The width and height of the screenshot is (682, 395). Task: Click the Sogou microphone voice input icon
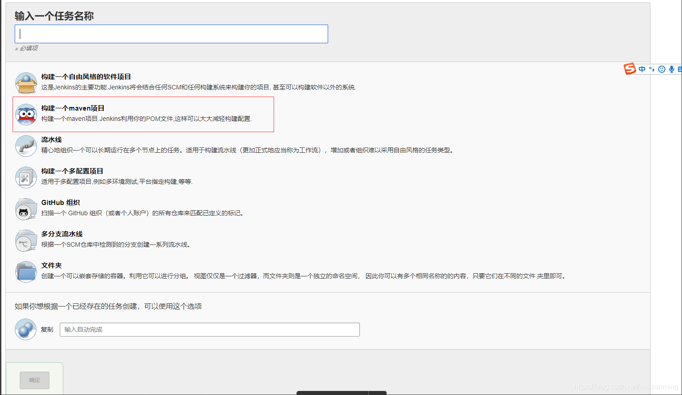[672, 69]
